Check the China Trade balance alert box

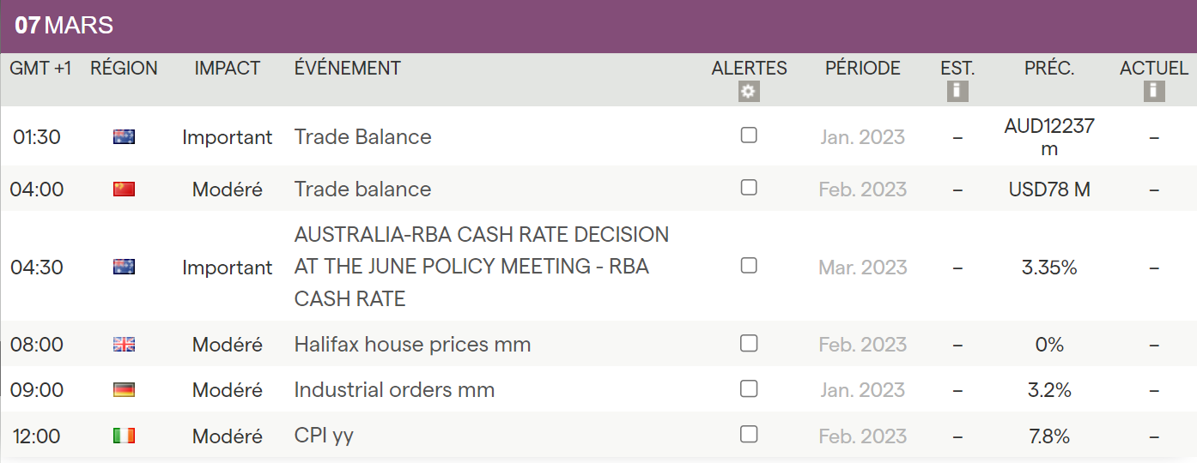(x=749, y=188)
